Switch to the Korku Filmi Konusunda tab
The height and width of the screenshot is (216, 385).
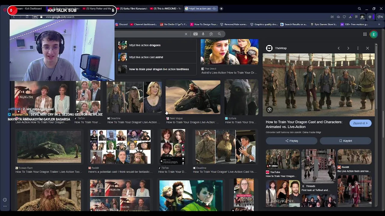coord(132,9)
